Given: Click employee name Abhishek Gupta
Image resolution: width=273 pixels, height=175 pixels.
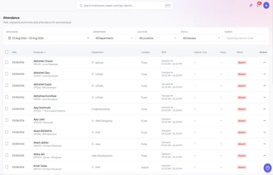Looking at the screenshot, I should pos(43,84).
